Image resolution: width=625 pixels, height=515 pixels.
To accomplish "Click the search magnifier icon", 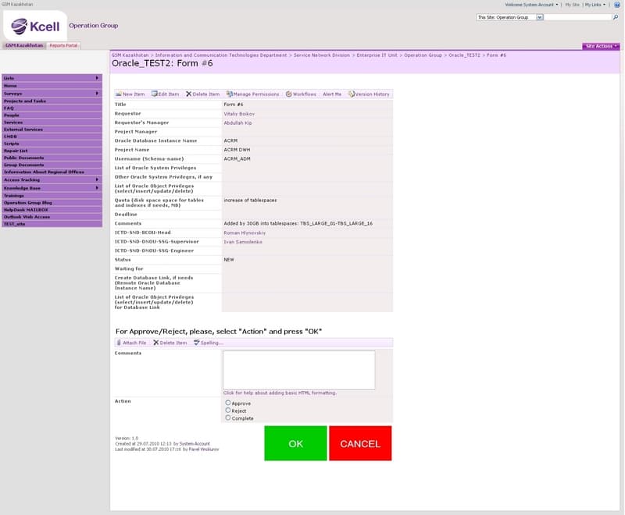I will click(616, 17).
